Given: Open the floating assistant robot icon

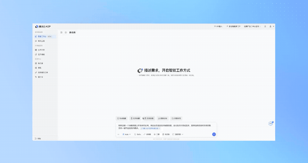Looking at the screenshot, I should click(271, 123).
